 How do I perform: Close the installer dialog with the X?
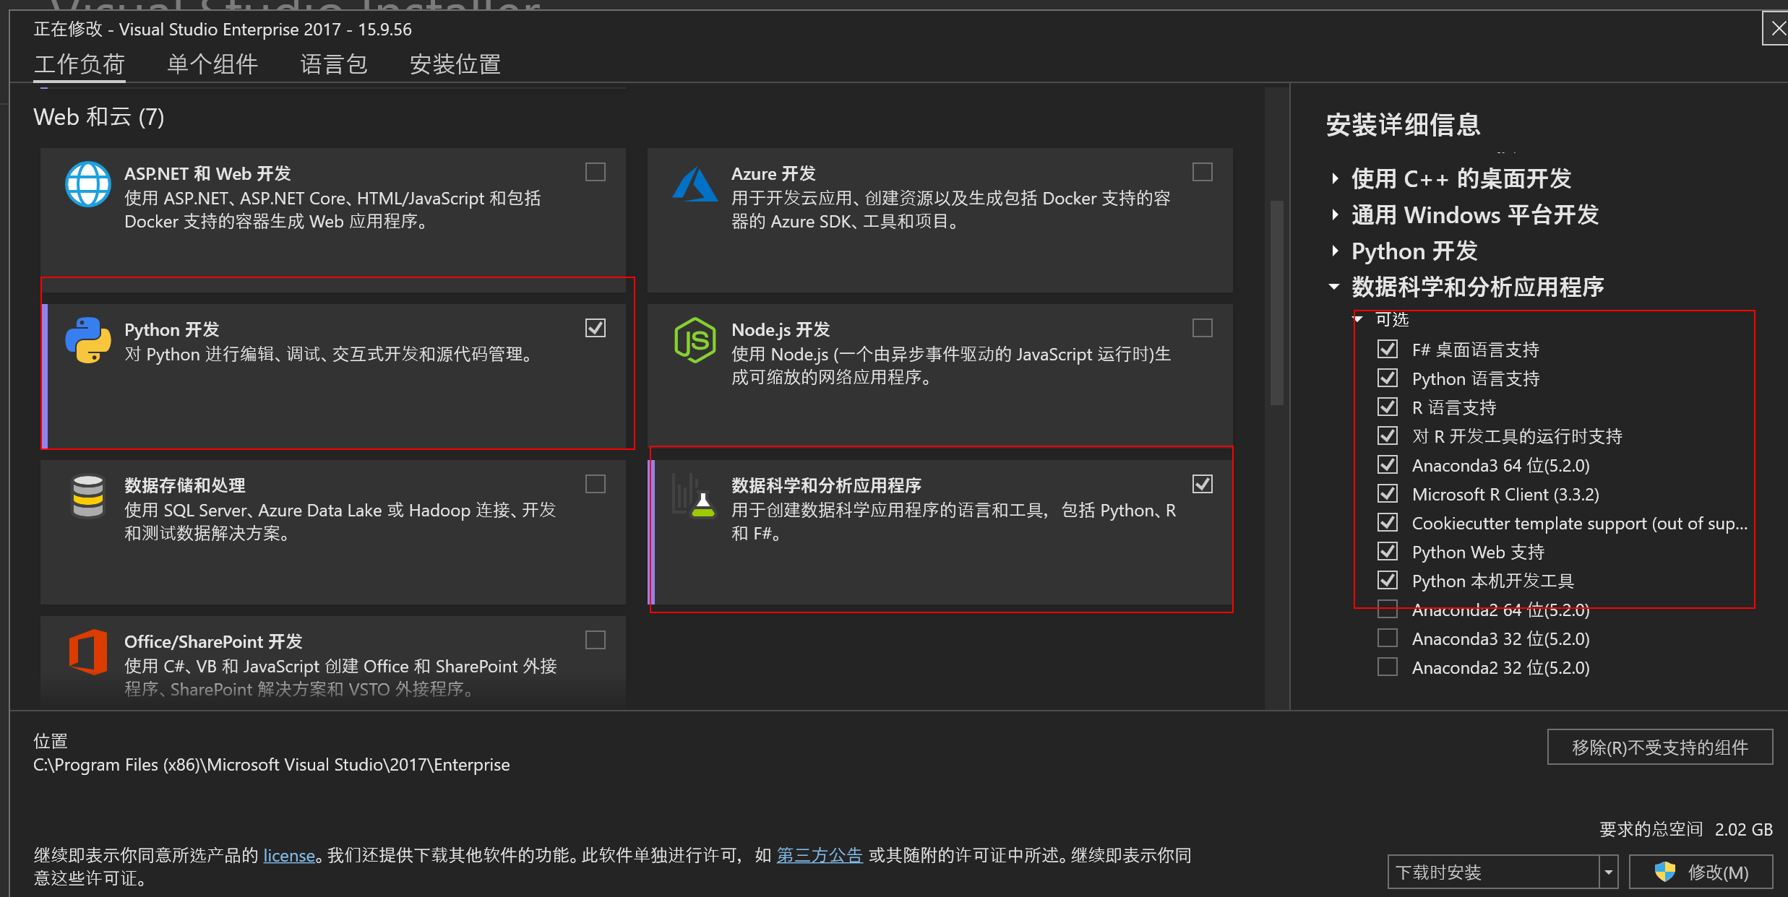pyautogui.click(x=1779, y=29)
